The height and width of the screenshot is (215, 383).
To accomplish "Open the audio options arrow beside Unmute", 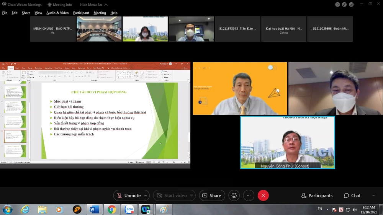I will click(146, 195).
